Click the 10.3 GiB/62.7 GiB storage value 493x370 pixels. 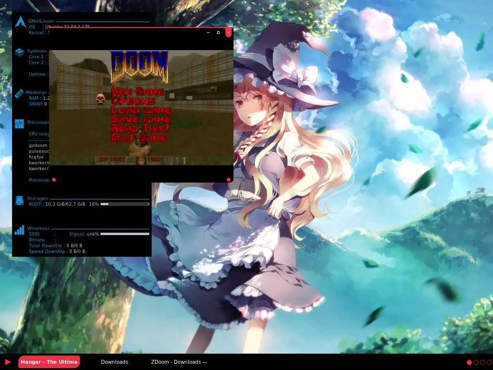pyautogui.click(x=65, y=204)
